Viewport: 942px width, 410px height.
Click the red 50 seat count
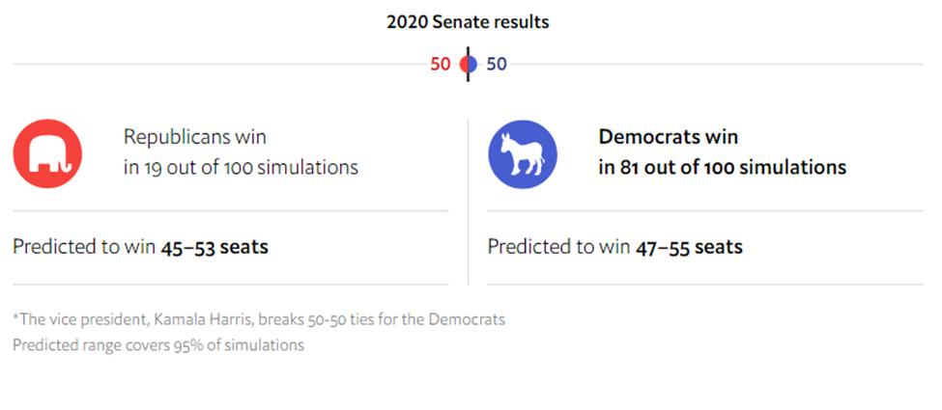coord(441,65)
